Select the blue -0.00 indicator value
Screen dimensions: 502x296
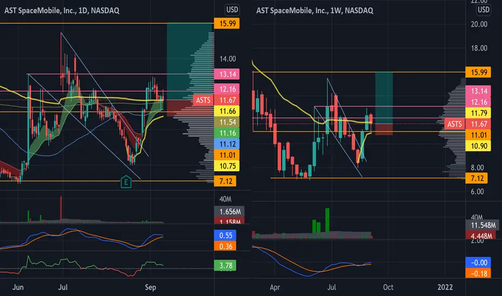click(478, 263)
